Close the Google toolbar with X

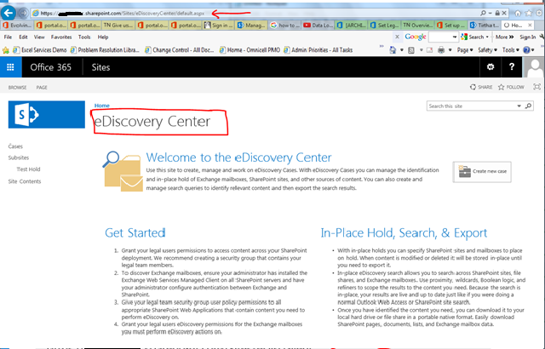tap(397, 37)
